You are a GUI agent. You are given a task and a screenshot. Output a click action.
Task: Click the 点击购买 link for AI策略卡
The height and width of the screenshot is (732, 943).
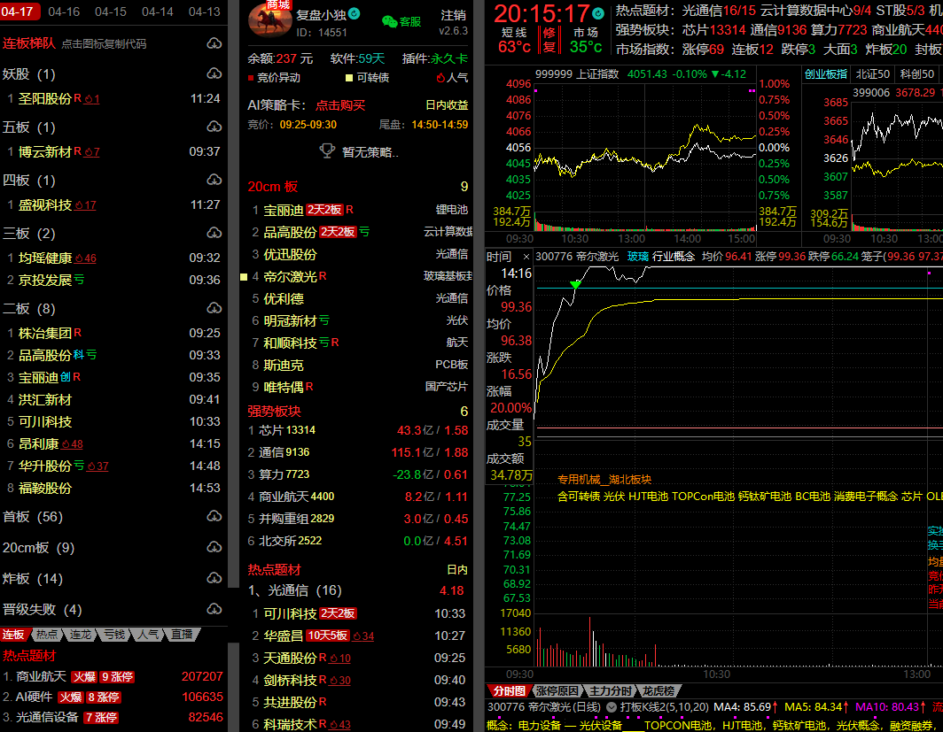[340, 105]
